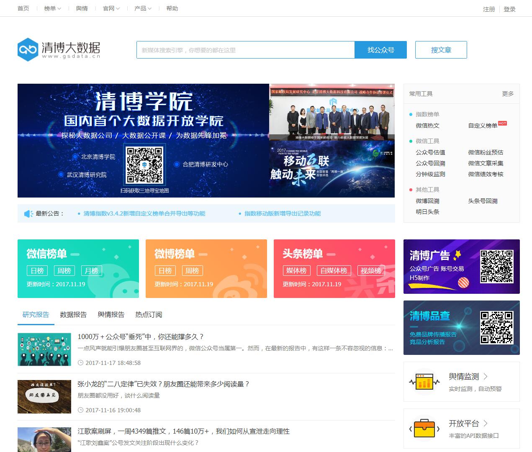
Task: Click the 注册 link
Action: (x=489, y=9)
